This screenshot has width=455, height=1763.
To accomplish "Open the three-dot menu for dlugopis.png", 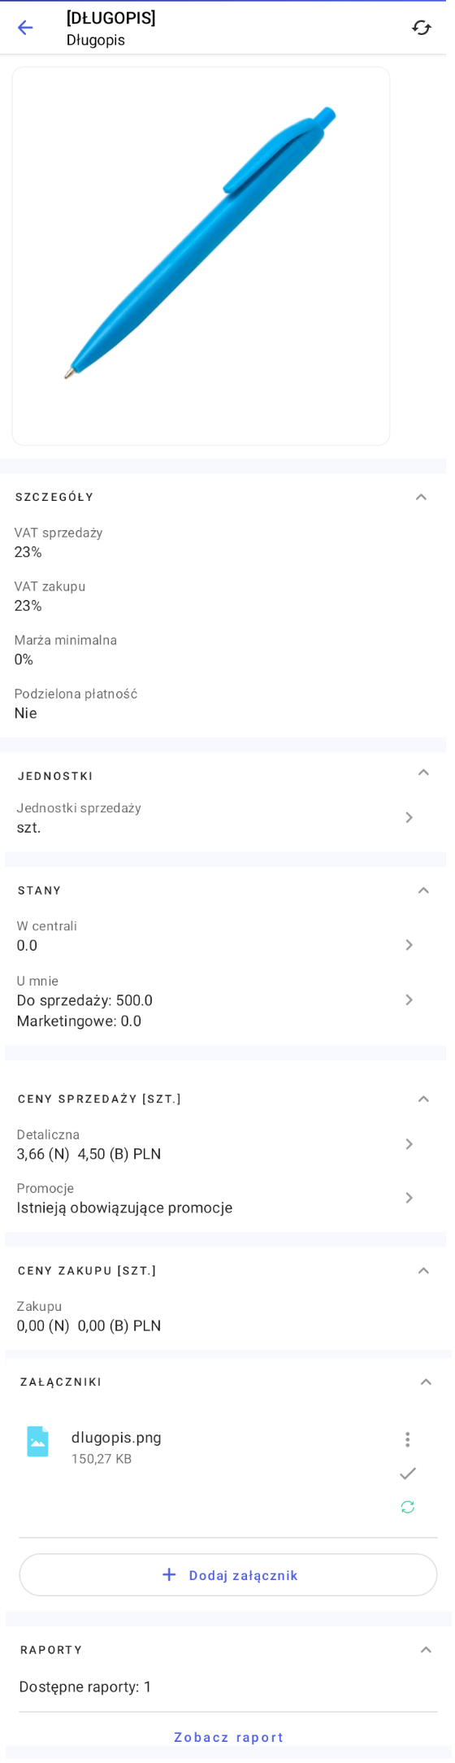I will click(408, 1439).
